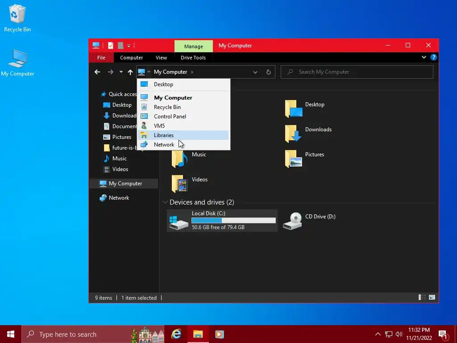Choose VM5 in the dropdown list
This screenshot has width=457, height=343.
pos(183,125)
